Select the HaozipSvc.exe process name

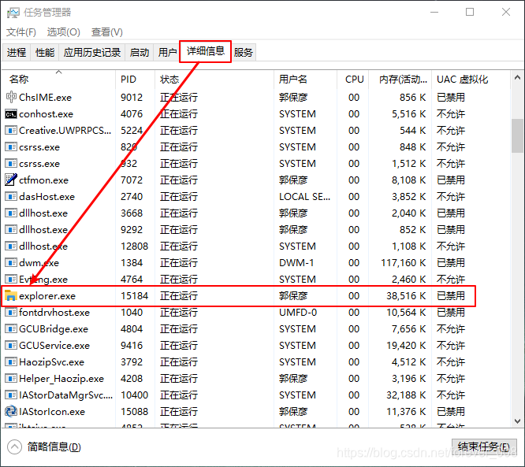click(52, 362)
